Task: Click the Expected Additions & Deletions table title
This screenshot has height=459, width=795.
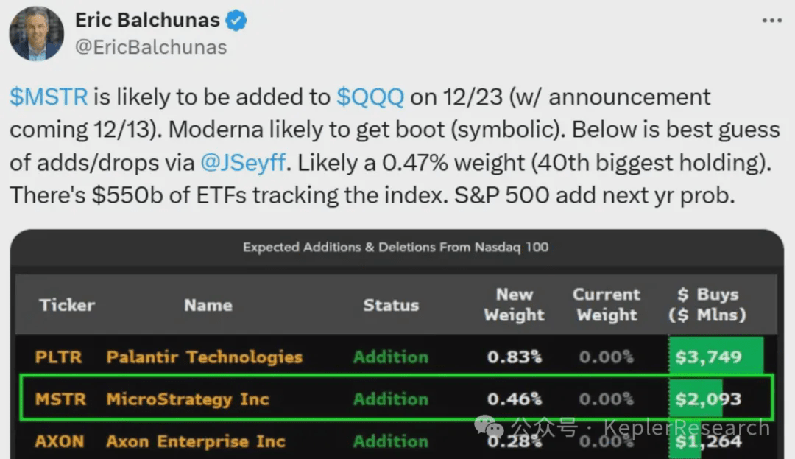Action: pos(396,247)
